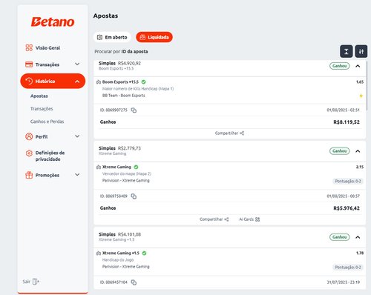The image size is (371, 295).
Task: Open the bet filters slider icon
Action: tap(361, 51)
